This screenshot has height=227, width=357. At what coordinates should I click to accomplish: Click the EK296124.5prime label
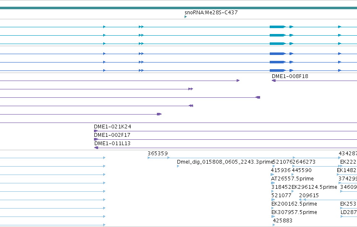tap(314, 187)
